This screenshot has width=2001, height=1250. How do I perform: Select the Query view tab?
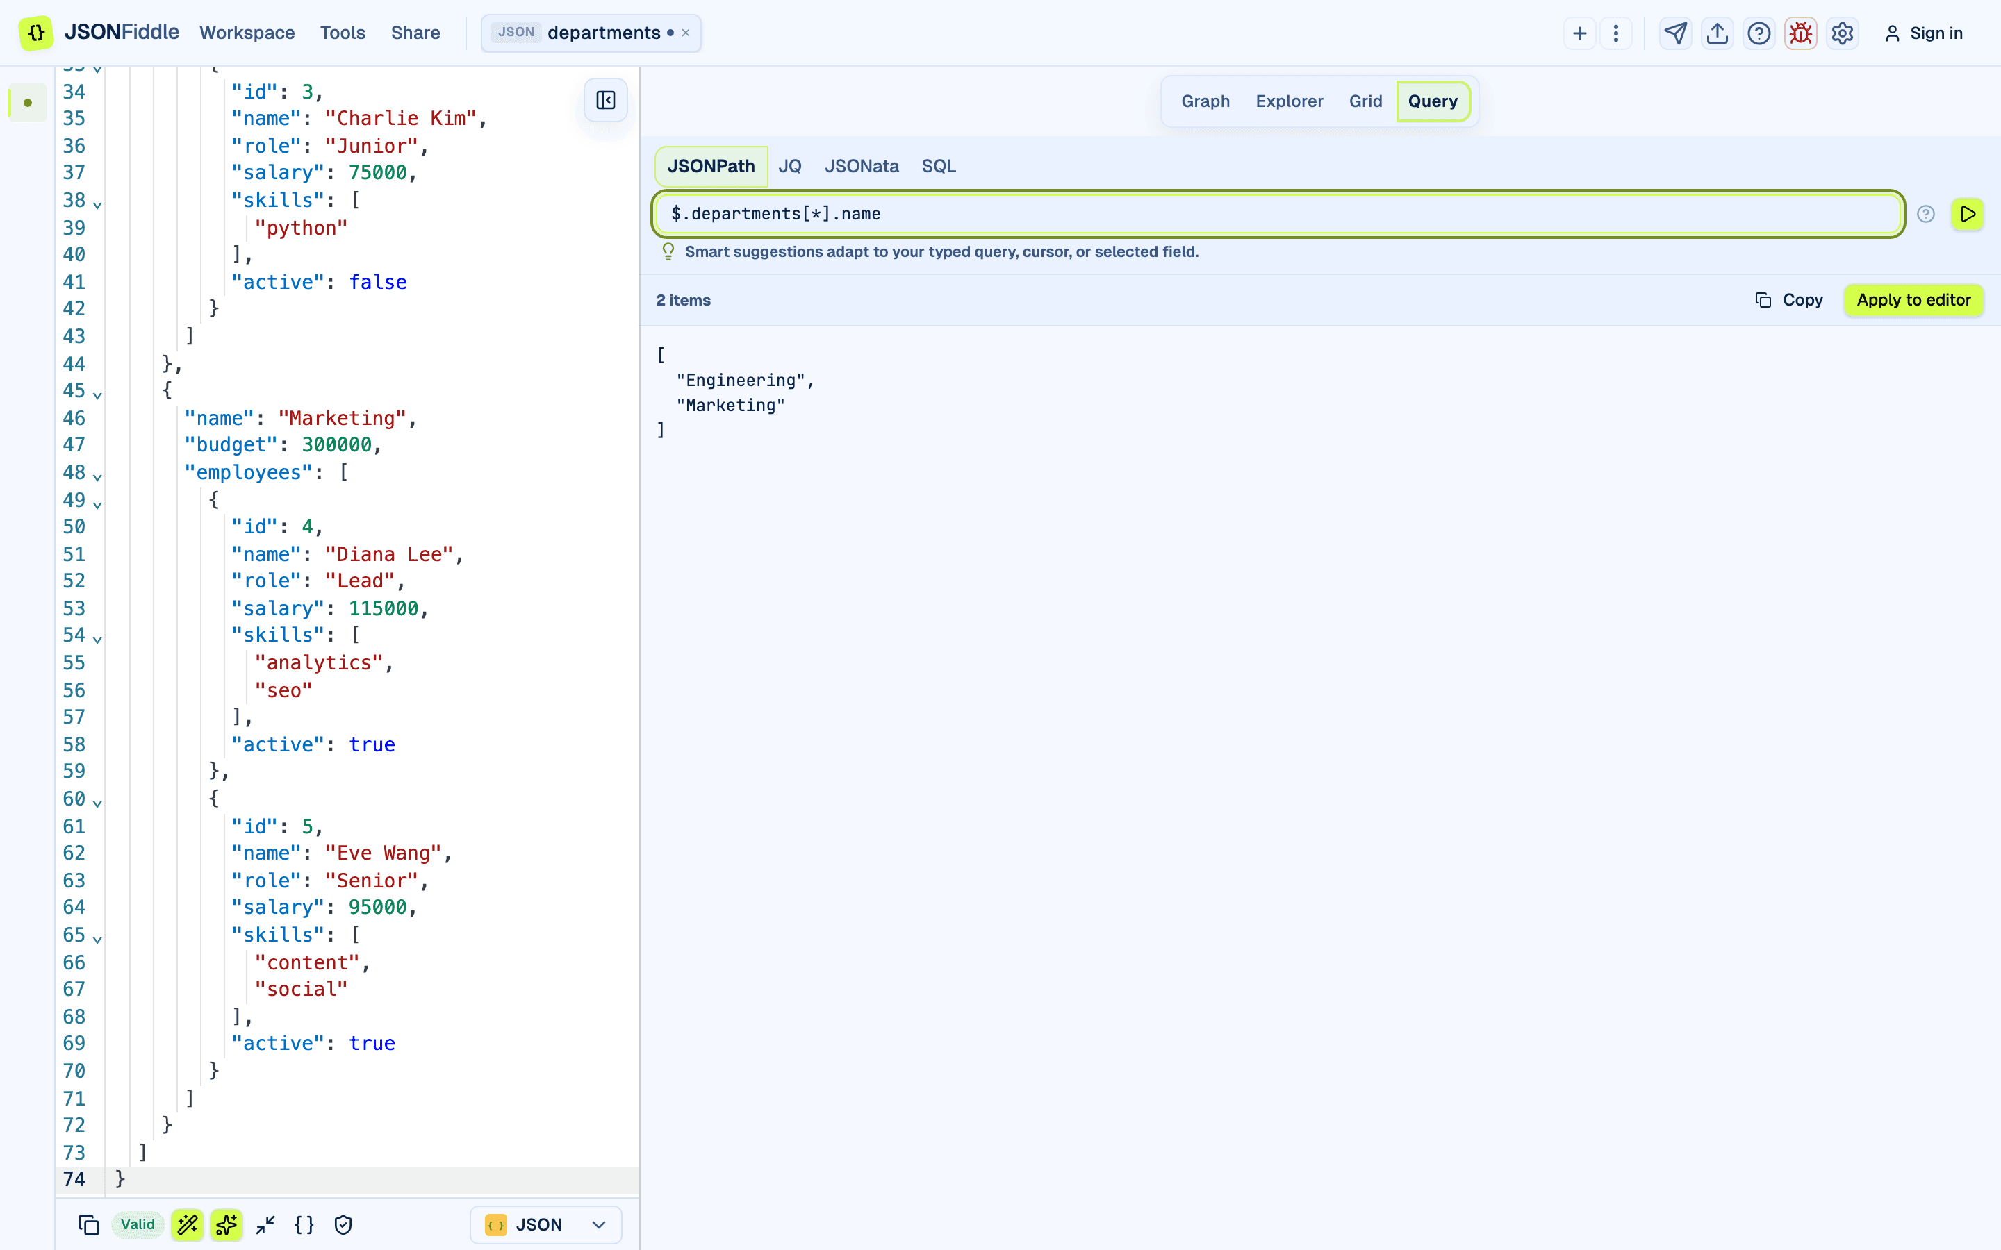click(x=1433, y=101)
